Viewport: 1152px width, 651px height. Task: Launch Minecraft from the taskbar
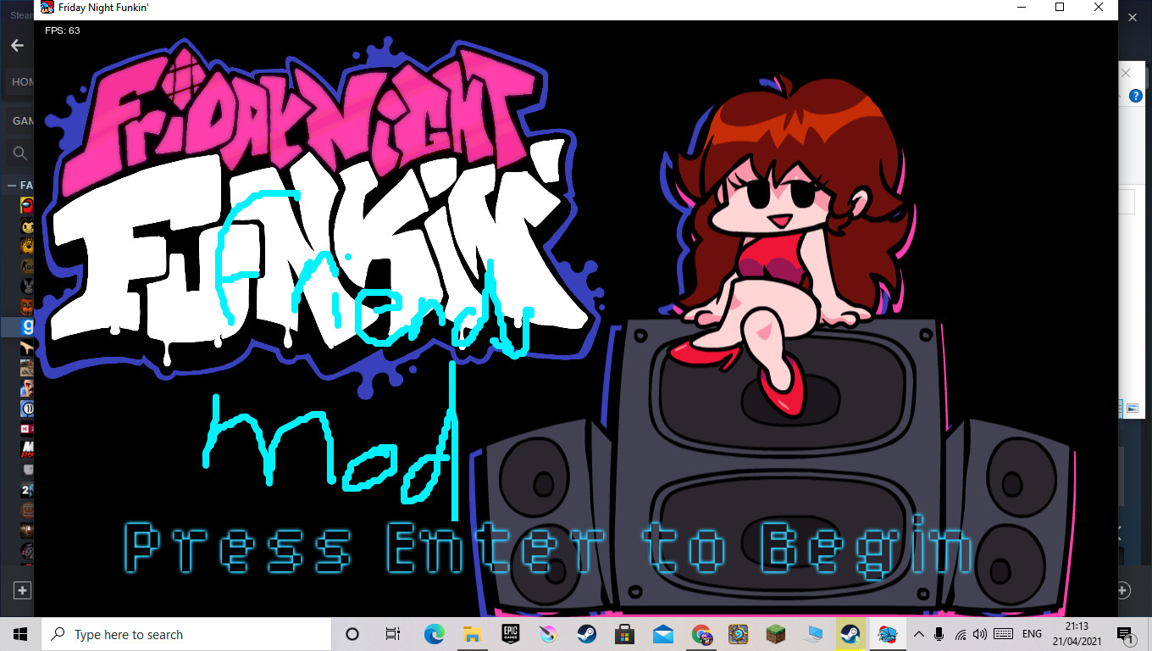tap(777, 634)
